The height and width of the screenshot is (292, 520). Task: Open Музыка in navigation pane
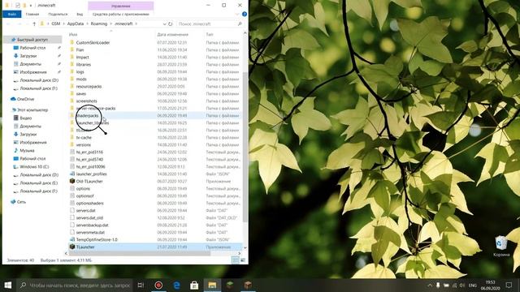pyautogui.click(x=27, y=150)
